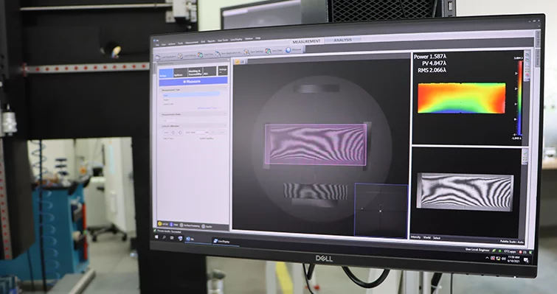Click the Load Application toolbar icon
Image resolution: width=557 pixels, height=294 pixels.
pyautogui.click(x=158, y=57)
